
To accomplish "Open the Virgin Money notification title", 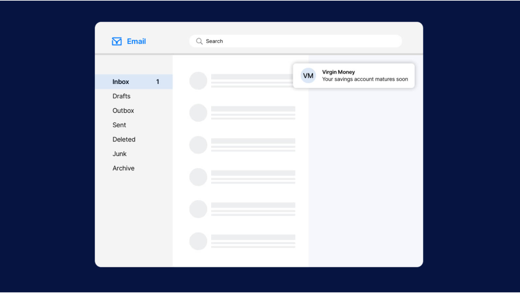I will 338,72.
